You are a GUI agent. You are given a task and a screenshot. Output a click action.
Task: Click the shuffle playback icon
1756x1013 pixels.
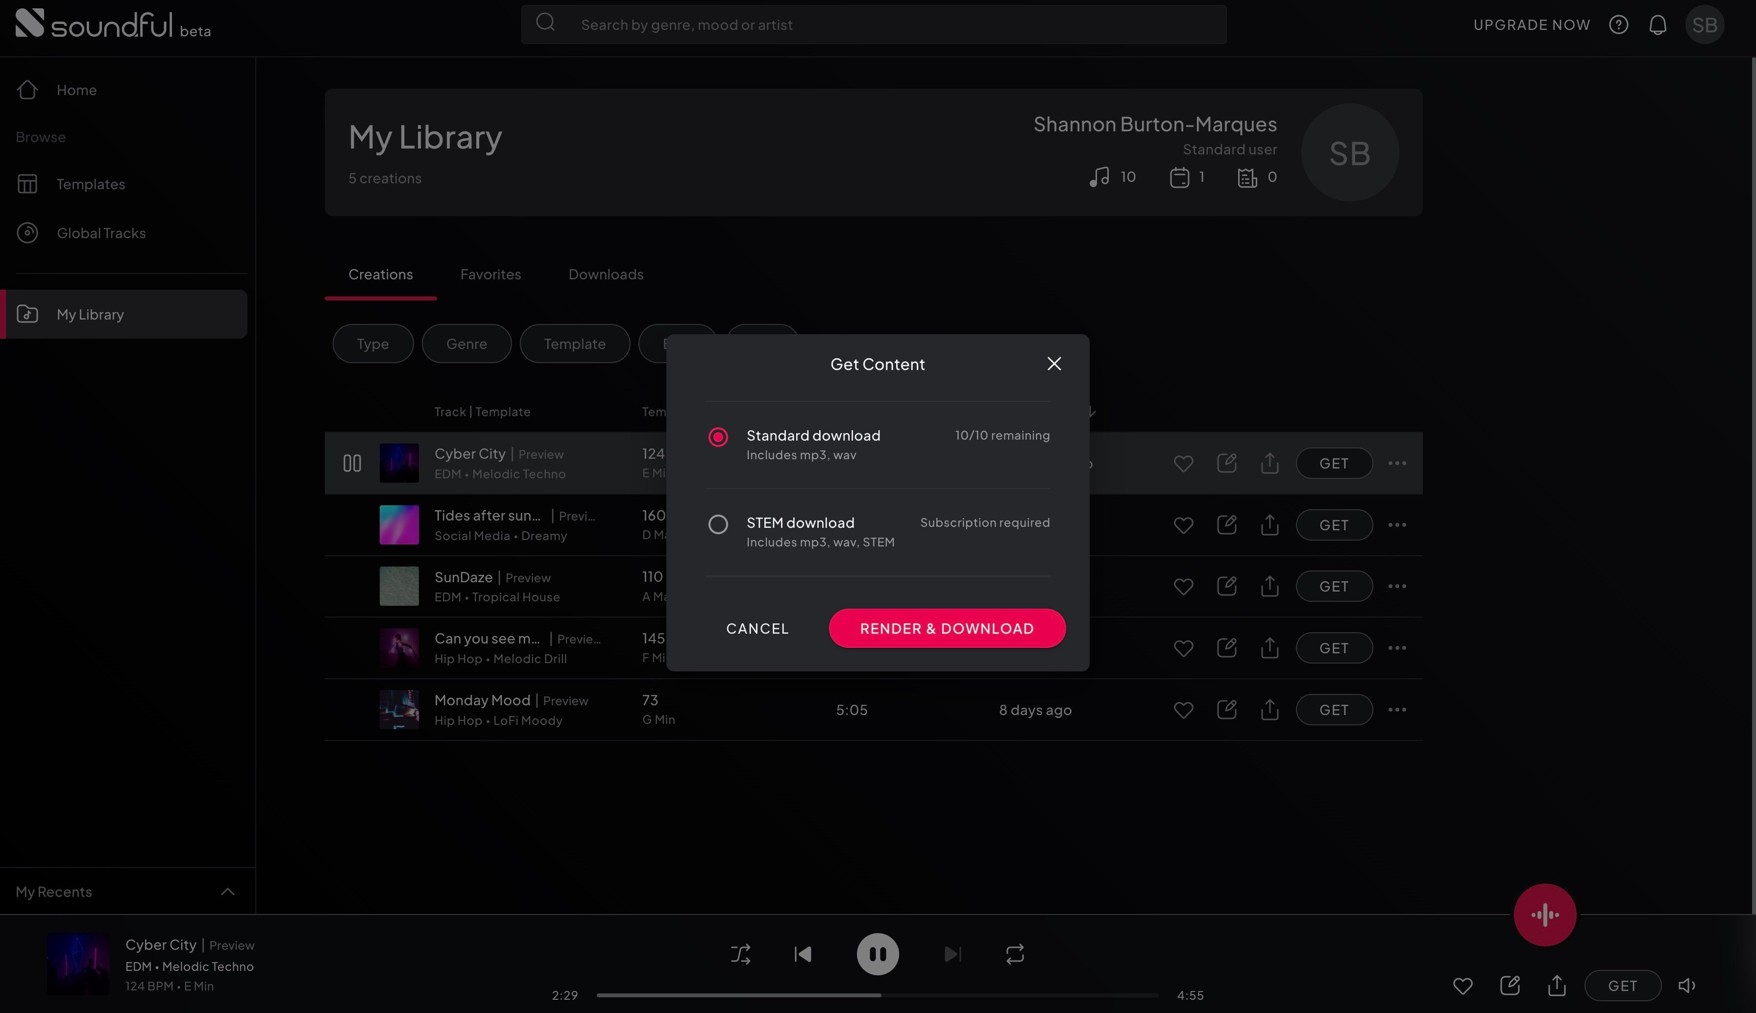740,954
